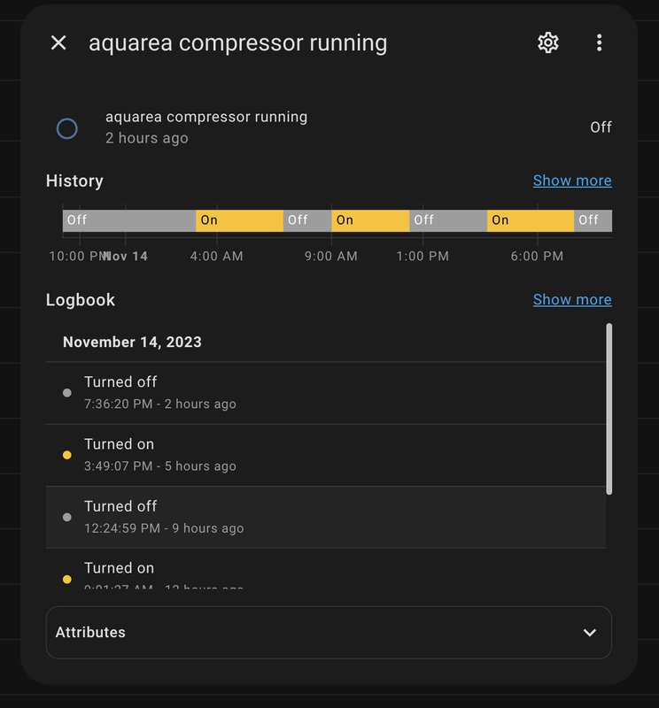Close the aquarea compressor dialog
Screen dimensions: 659x708
tap(58, 42)
